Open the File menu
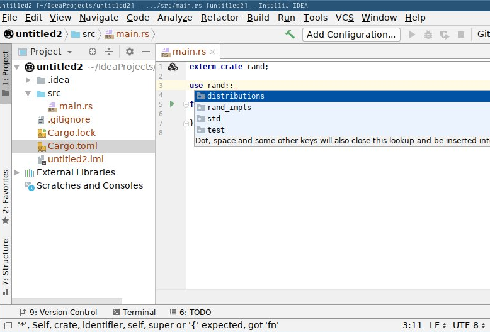Viewport: 490px width, 332px height. coord(9,18)
